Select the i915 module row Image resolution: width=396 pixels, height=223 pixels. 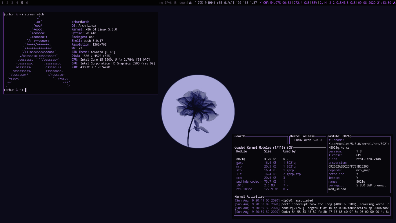click(280, 186)
